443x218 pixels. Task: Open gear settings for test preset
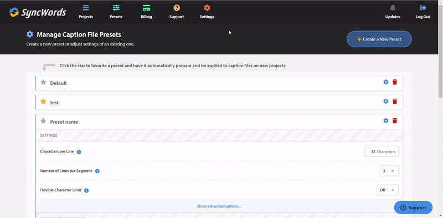tap(385, 101)
